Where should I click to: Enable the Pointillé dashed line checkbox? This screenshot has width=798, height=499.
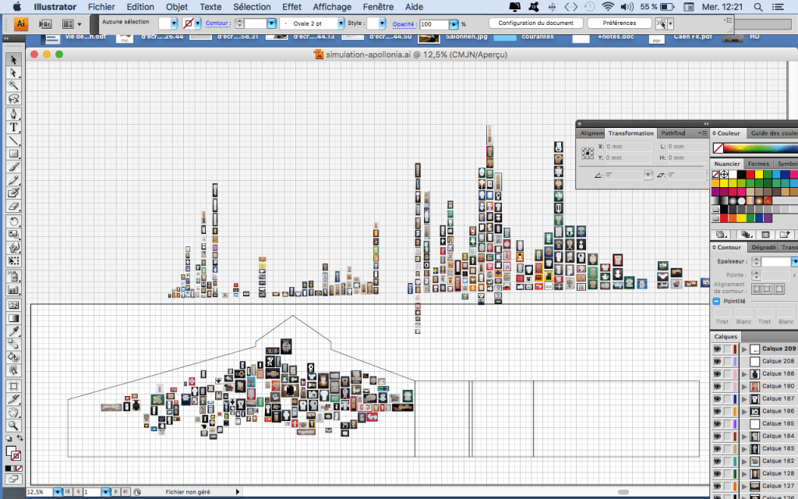tap(716, 300)
